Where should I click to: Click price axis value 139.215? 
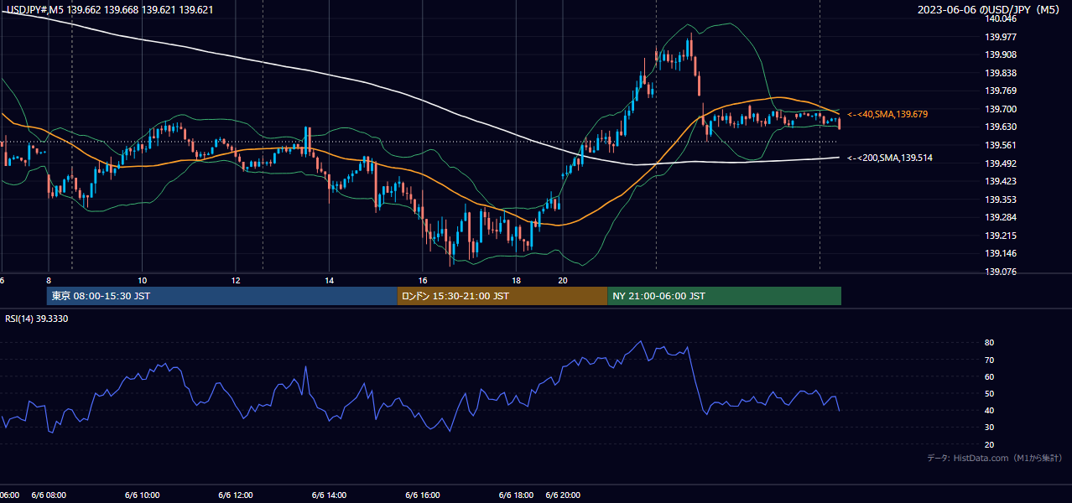point(1000,236)
